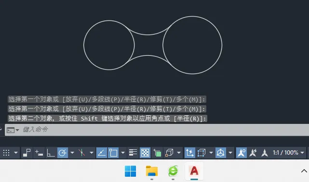Click 修剪(T) option in second prompt line
The image size is (309, 182).
click(161, 109)
